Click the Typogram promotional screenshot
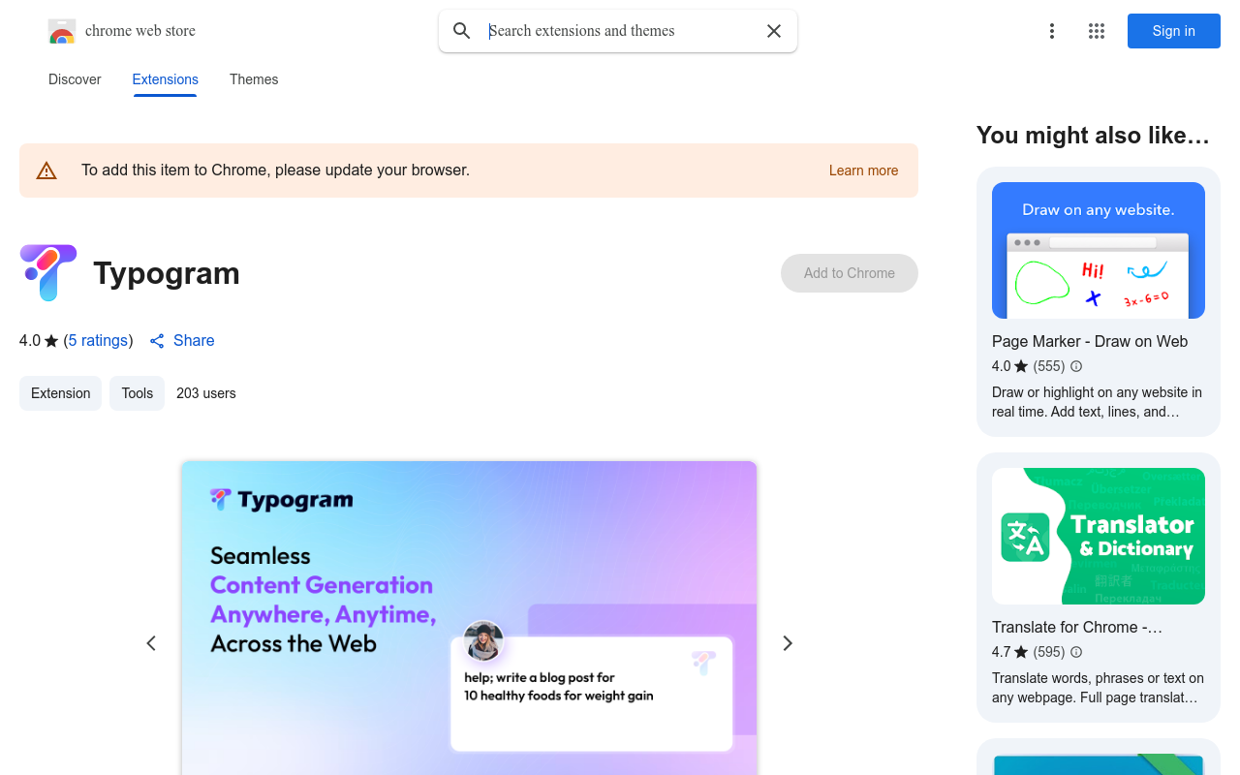Screen dimensions: 1240x775 pos(469,618)
